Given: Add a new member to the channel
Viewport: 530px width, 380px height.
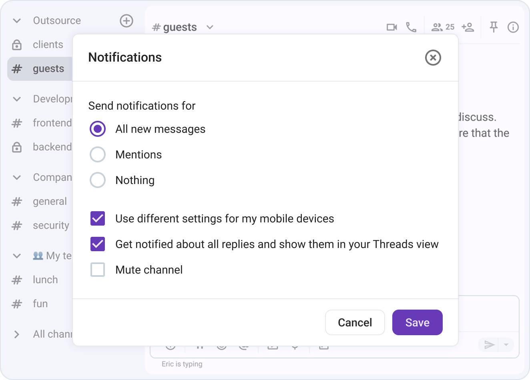Looking at the screenshot, I should coord(468,27).
